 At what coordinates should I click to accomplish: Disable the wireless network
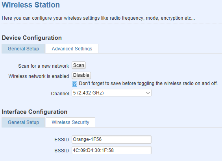click(x=81, y=75)
